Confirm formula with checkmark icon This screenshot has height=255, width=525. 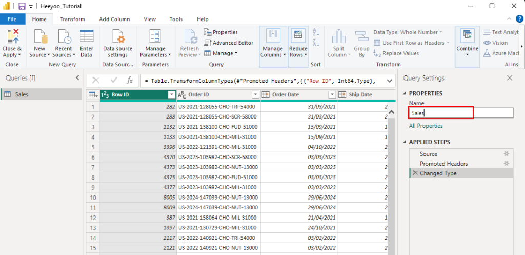113,81
